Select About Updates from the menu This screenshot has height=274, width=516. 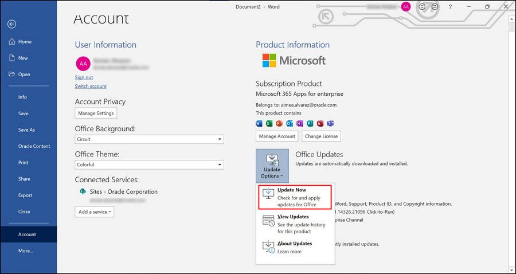coord(295,248)
